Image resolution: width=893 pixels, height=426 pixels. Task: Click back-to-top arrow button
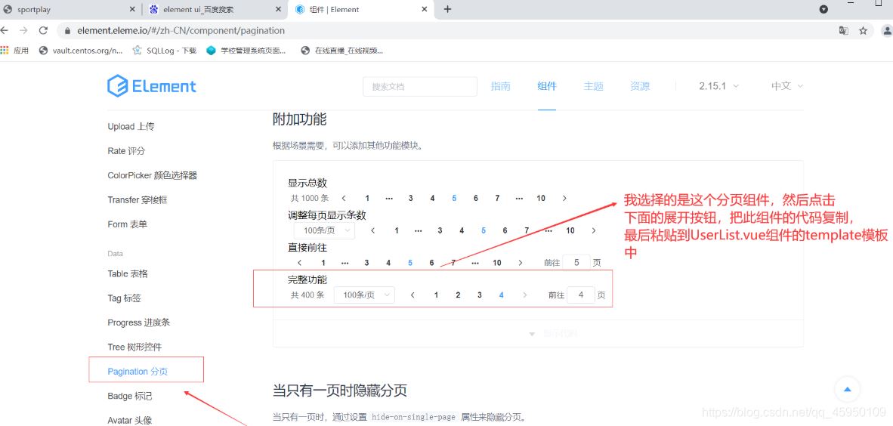[x=847, y=390]
